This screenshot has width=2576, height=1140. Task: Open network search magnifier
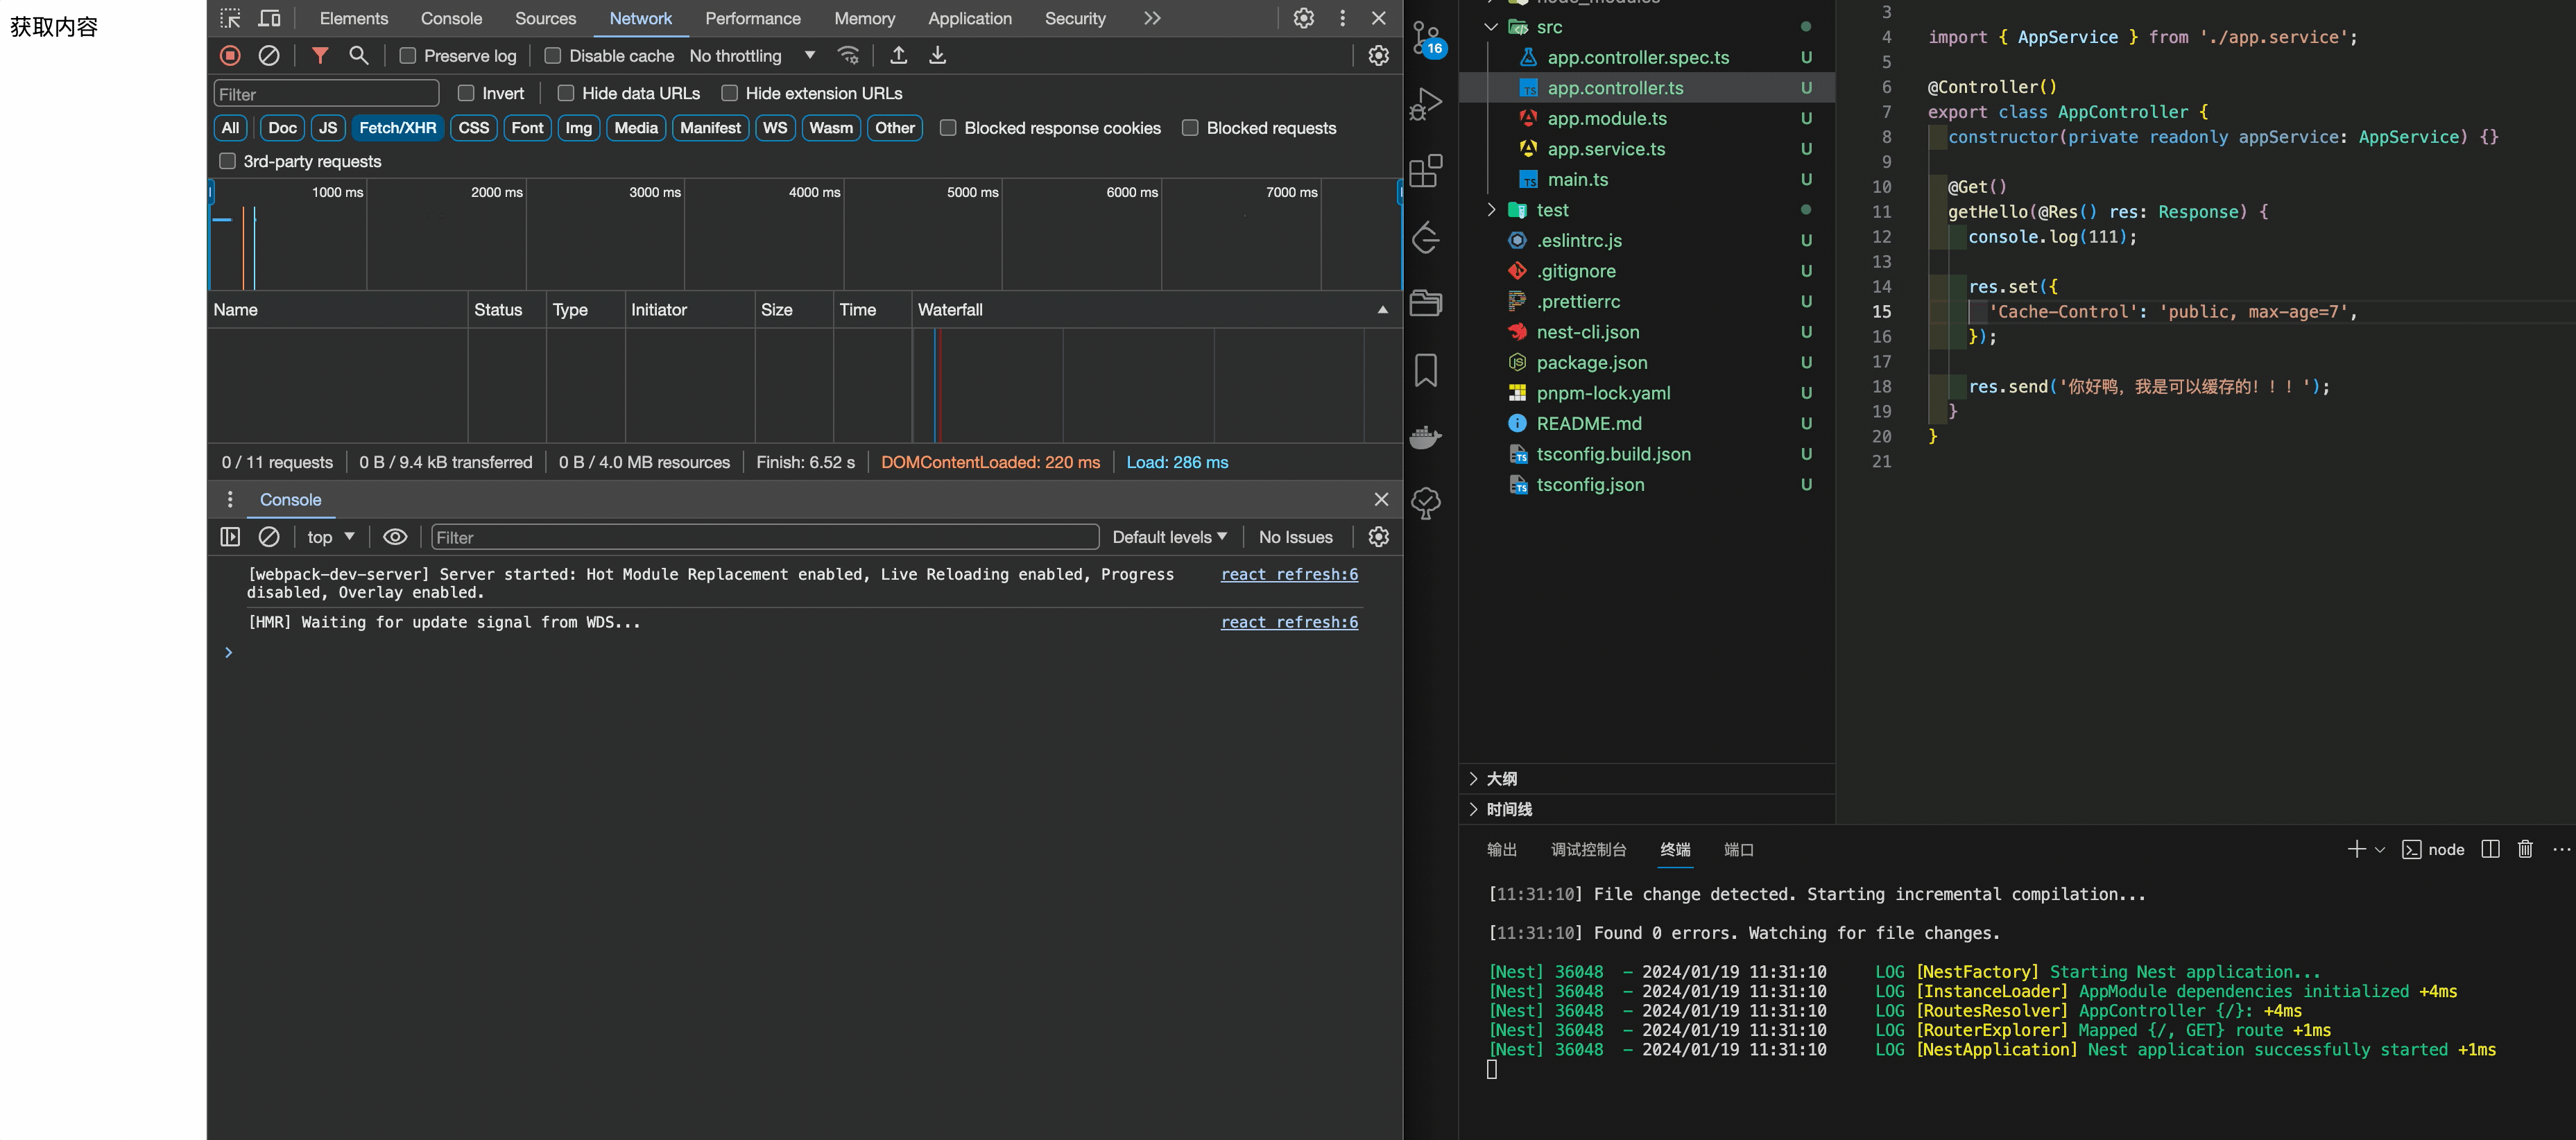358,56
